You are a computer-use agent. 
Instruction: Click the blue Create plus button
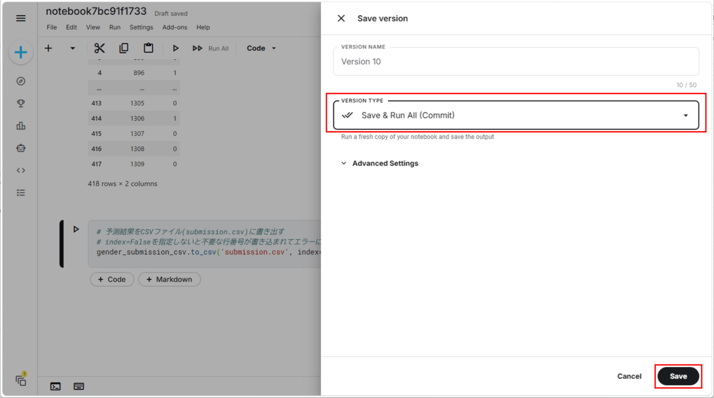click(21, 53)
